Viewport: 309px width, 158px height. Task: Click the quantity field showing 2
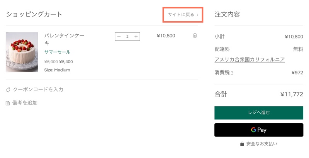tap(127, 37)
